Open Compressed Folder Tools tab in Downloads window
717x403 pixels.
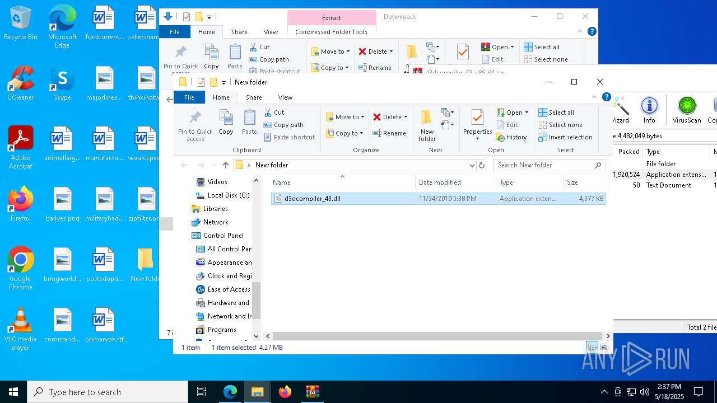(x=331, y=32)
